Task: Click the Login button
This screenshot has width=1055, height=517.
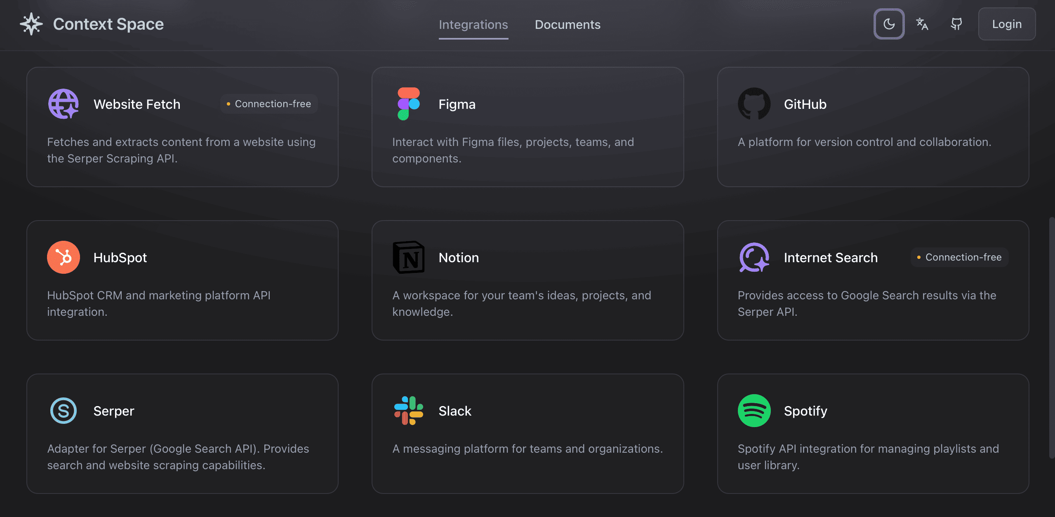Action: [1007, 24]
